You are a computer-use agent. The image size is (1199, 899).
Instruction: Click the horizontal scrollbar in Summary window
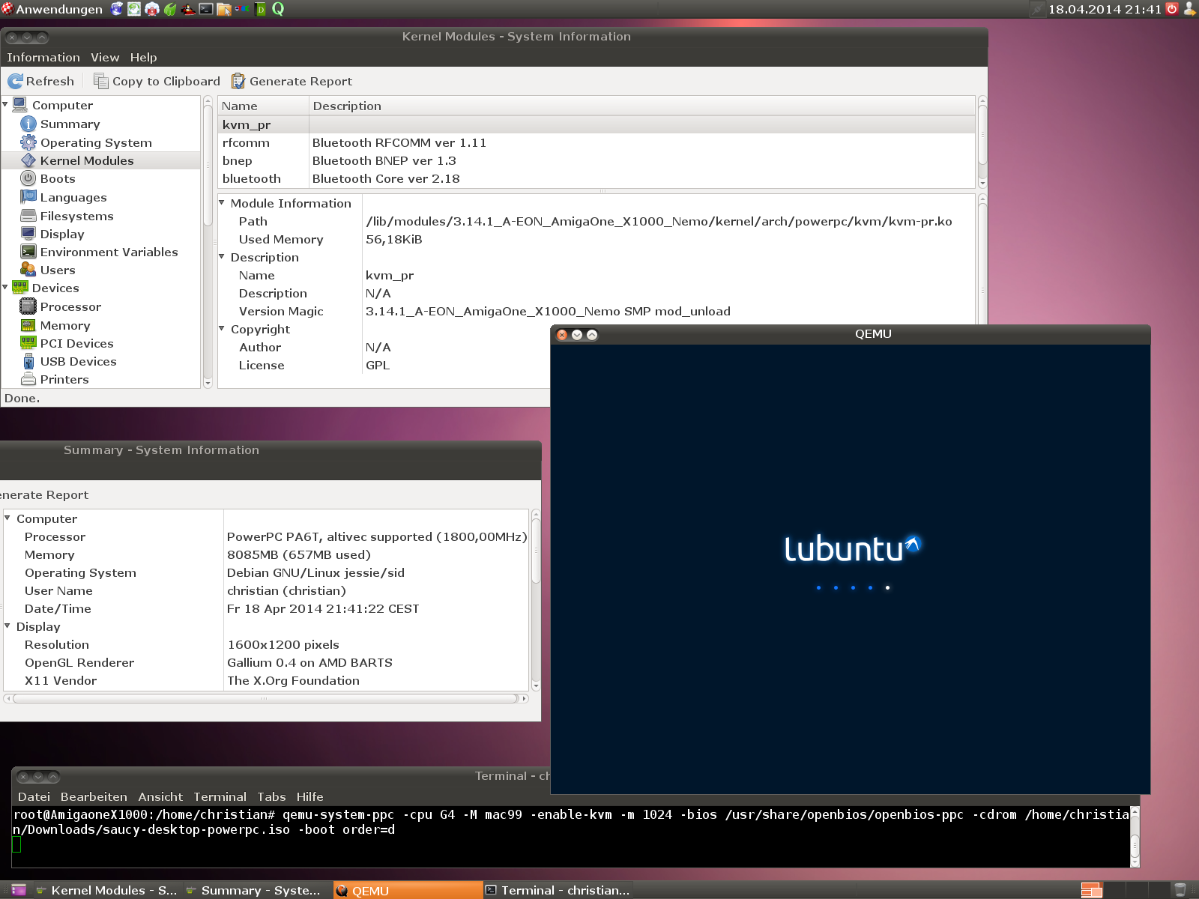pyautogui.click(x=264, y=699)
